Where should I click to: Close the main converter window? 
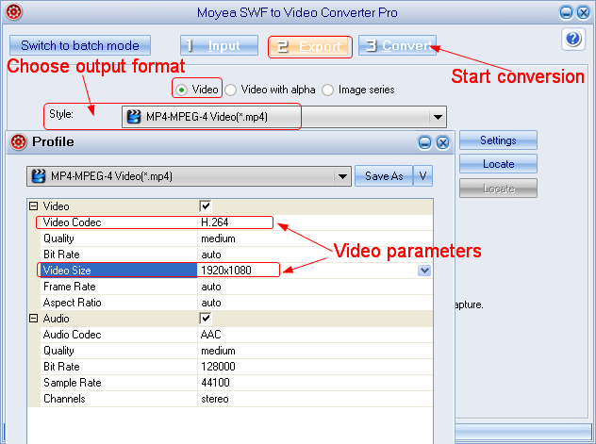coord(584,12)
